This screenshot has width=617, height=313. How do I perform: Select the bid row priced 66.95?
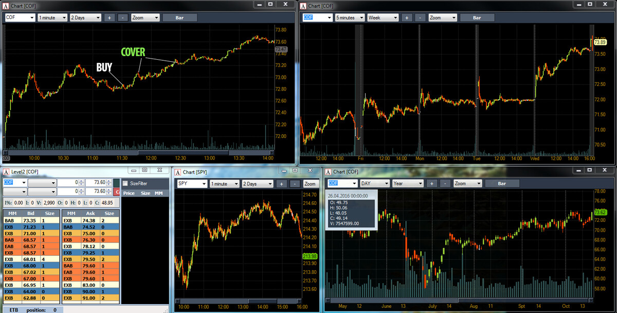(x=31, y=285)
